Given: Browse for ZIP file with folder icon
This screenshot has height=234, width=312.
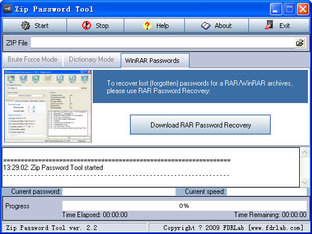Looking at the screenshot, I should click(x=300, y=42).
